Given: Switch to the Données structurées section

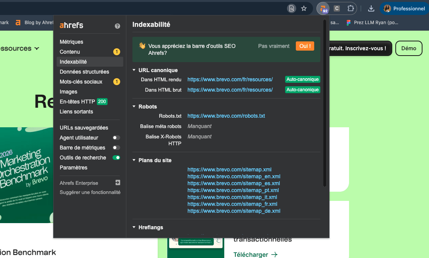Looking at the screenshot, I should 84,72.
